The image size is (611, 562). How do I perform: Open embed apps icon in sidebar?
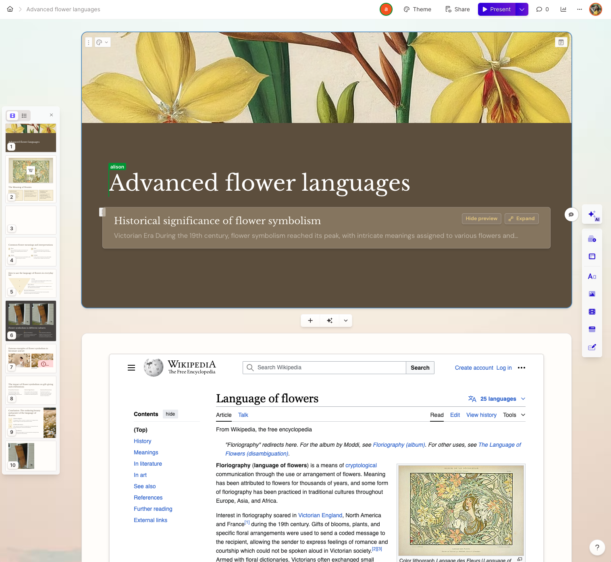point(592,329)
